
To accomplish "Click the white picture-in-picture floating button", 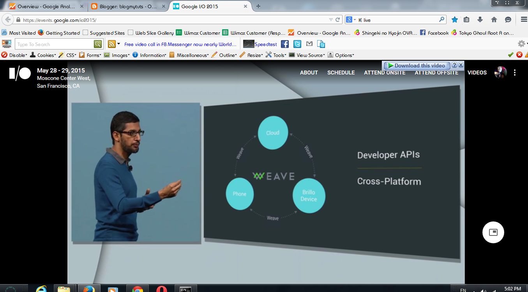I will [493, 232].
